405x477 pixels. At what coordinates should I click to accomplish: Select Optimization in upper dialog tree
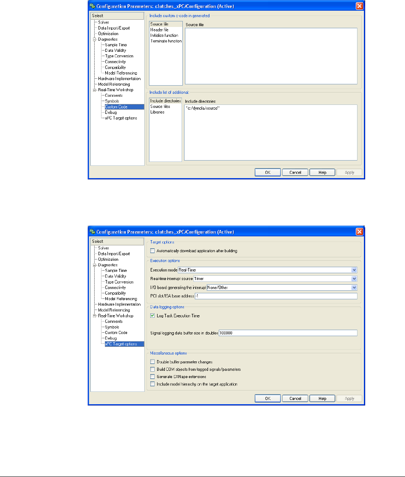pyautogui.click(x=108, y=34)
